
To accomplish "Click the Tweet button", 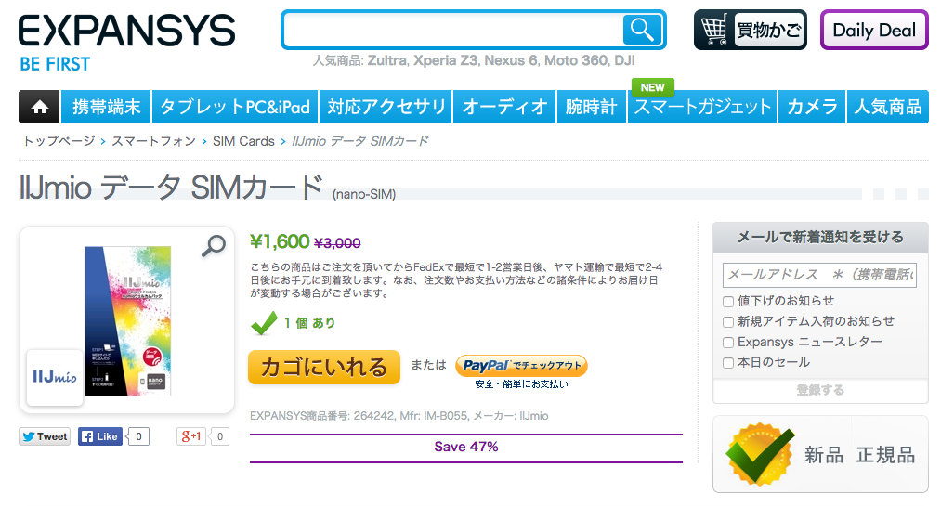I will coord(45,436).
